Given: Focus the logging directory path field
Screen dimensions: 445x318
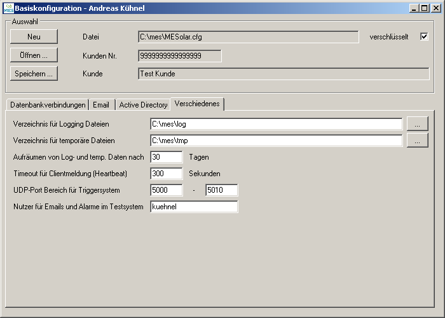Looking at the screenshot, I should (276, 124).
